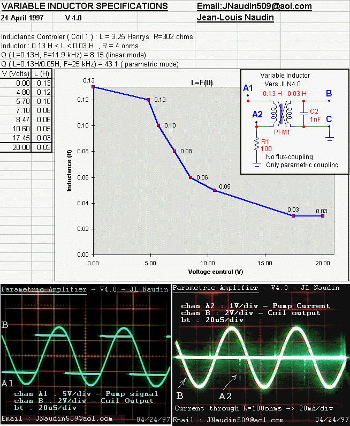Click the L=F(U) chart title

click(202, 84)
